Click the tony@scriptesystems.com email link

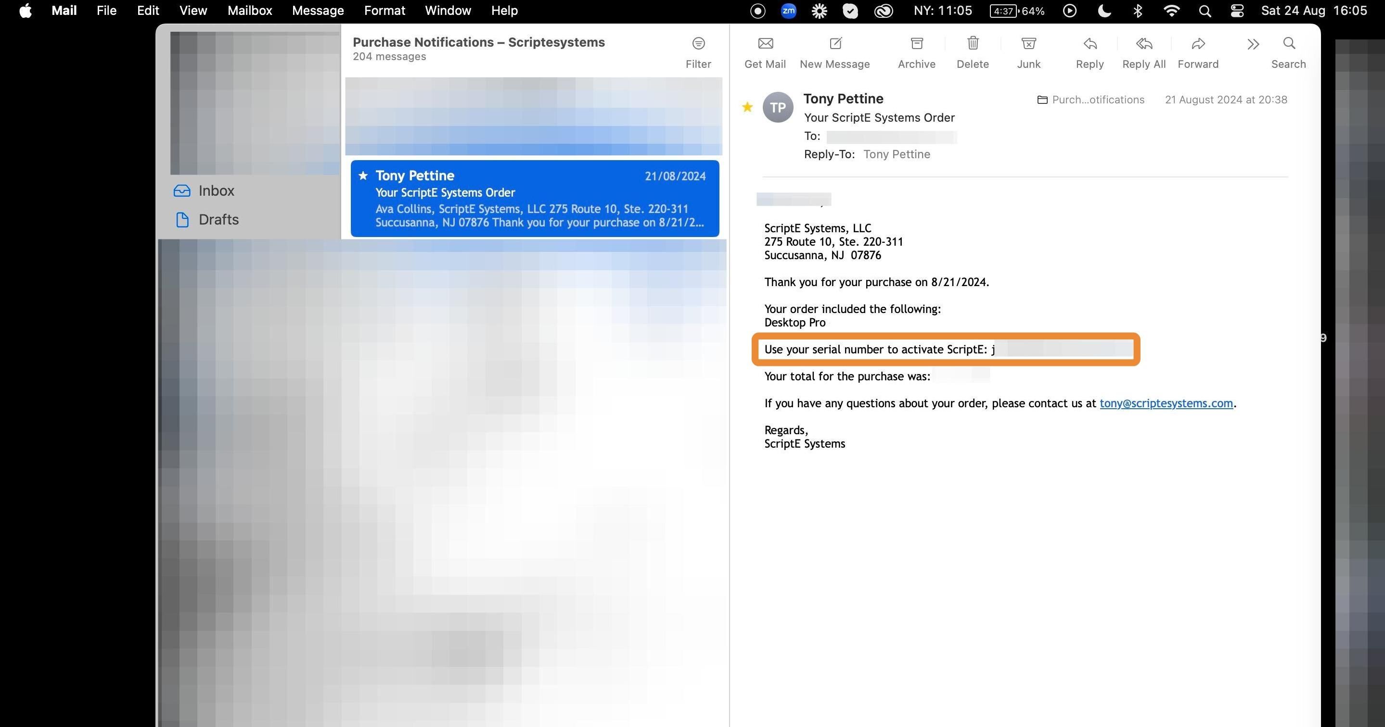[1166, 403]
